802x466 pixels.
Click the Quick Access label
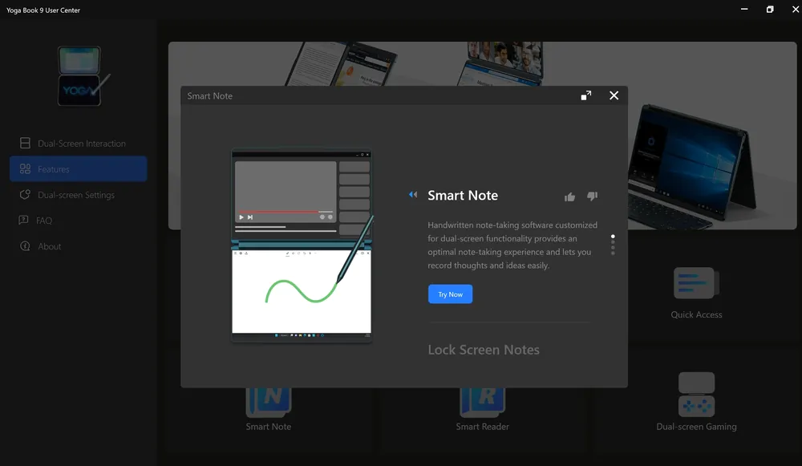coord(696,314)
